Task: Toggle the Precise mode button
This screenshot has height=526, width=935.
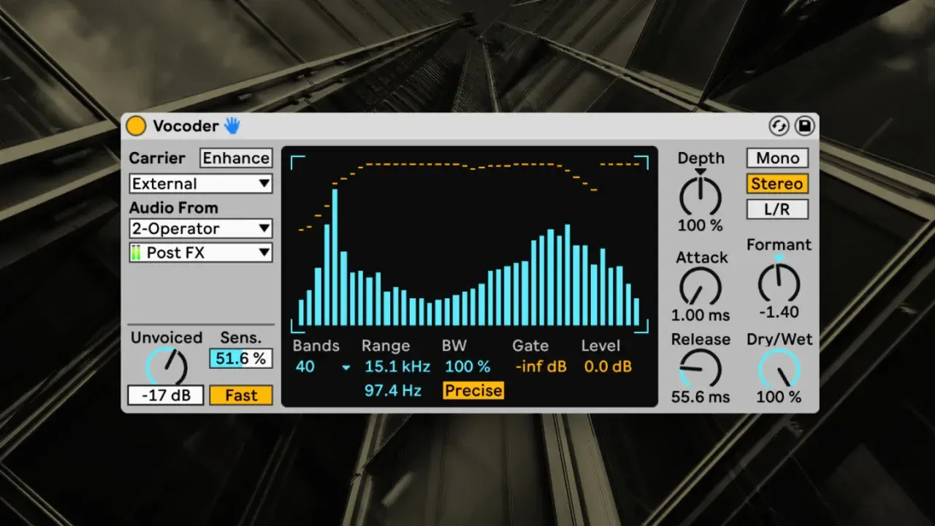Action: [473, 391]
